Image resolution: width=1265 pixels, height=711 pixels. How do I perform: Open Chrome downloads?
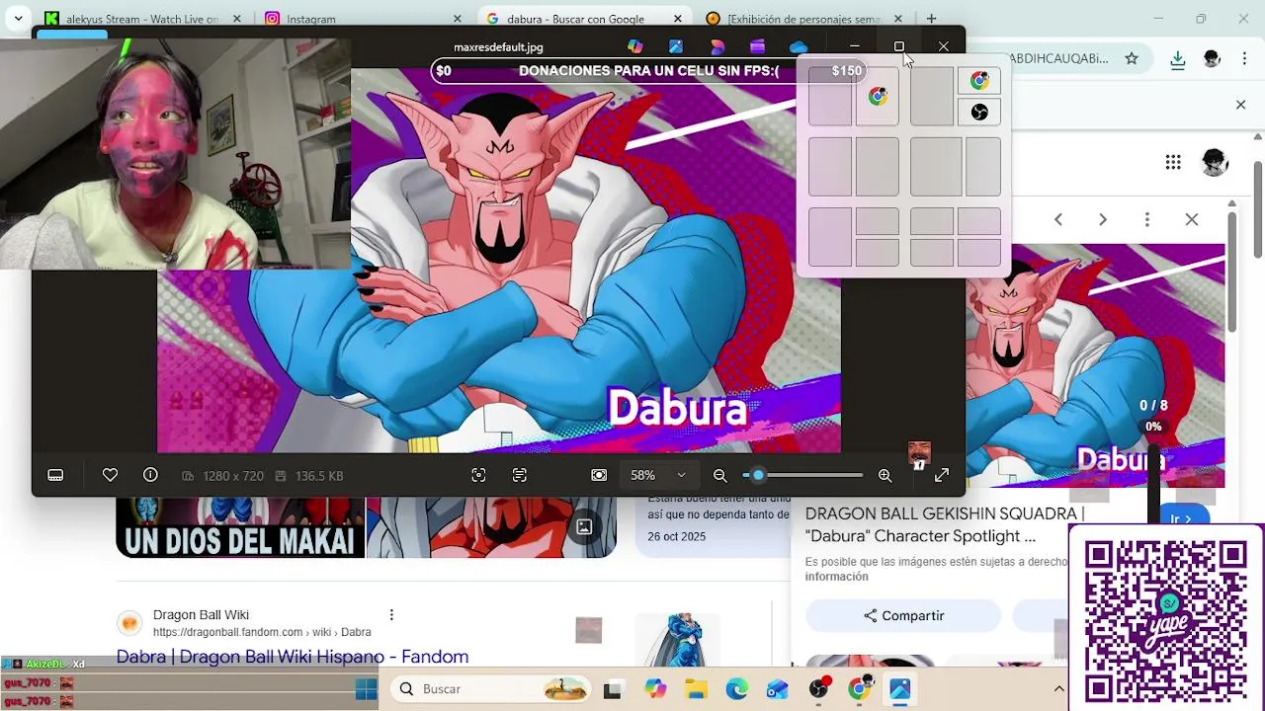pos(1177,59)
